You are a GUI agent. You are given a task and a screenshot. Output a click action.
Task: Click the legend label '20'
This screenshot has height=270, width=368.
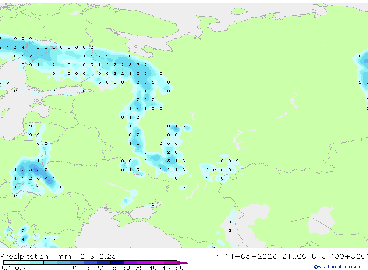99,268
